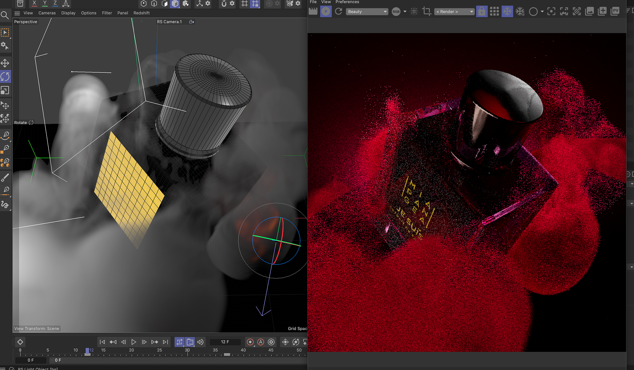Select the Move tool
The width and height of the screenshot is (634, 370).
[5, 63]
